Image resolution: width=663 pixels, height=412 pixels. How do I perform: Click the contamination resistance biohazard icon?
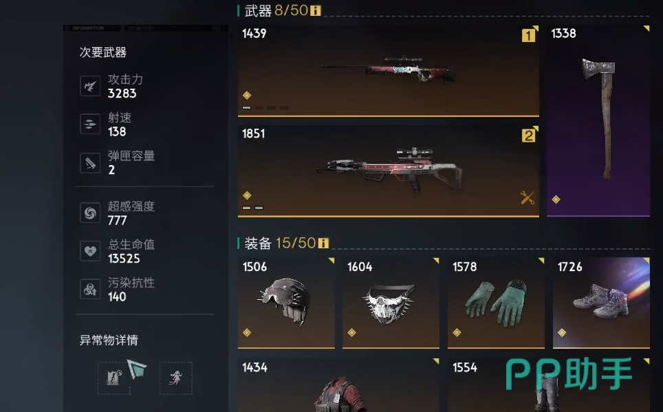pos(90,290)
